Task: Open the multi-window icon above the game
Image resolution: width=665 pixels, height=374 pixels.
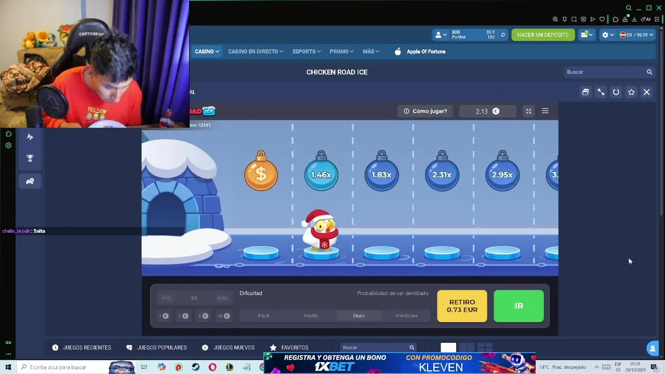Action: click(586, 92)
